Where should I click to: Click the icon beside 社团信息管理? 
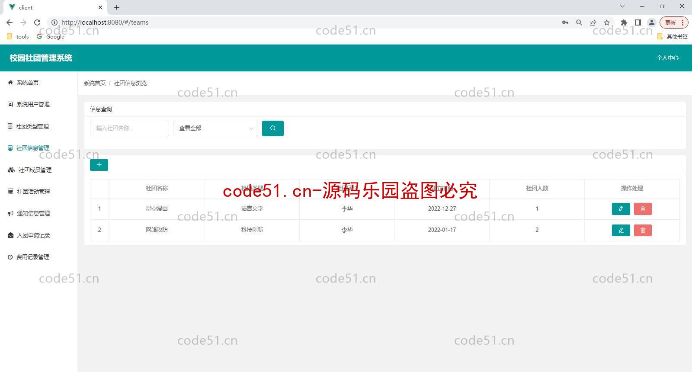[10, 148]
